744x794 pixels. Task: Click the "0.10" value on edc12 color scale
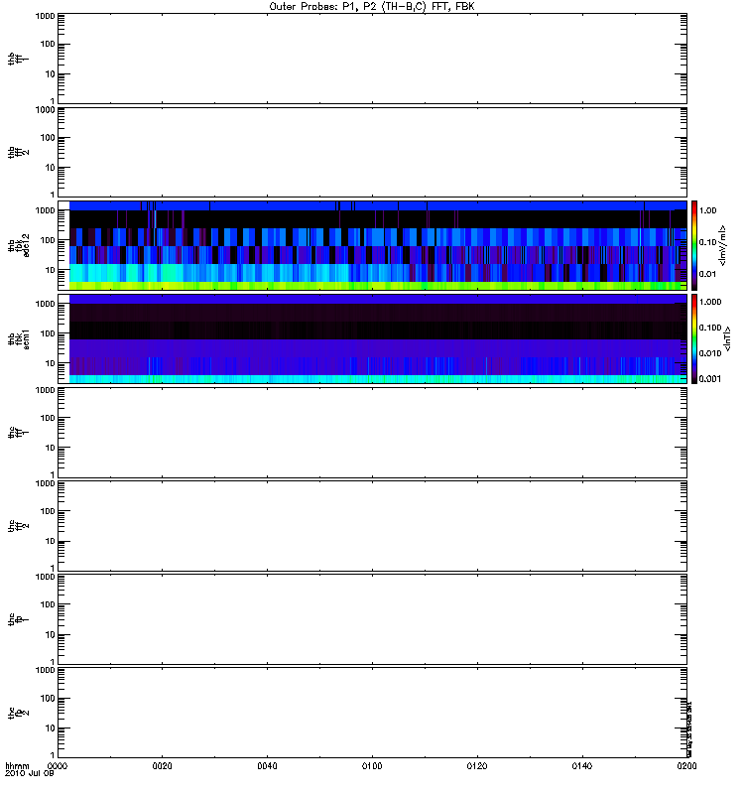click(x=707, y=242)
